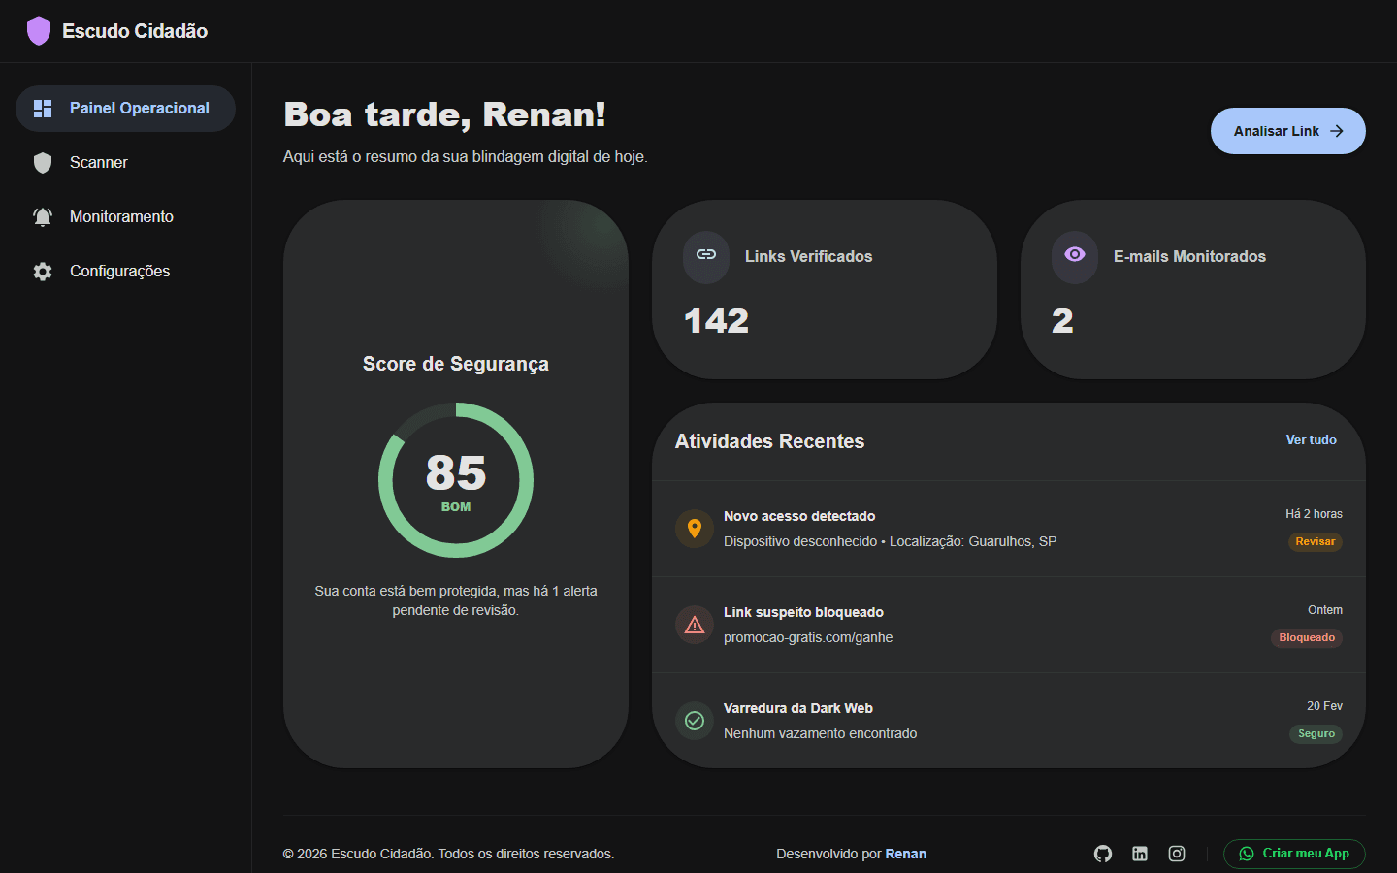Navigate to Monitoramento in the sidebar
1397x873 pixels.
(x=126, y=217)
